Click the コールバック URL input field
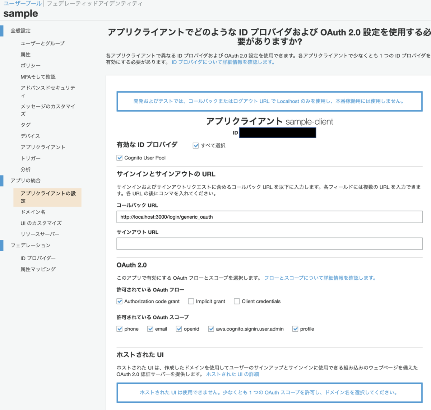The image size is (431, 410). click(269, 217)
